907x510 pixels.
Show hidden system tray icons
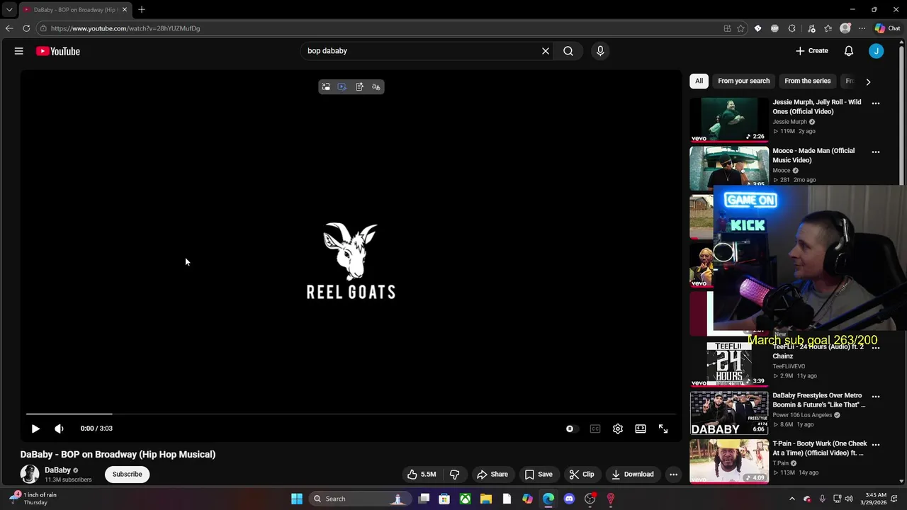(792, 499)
